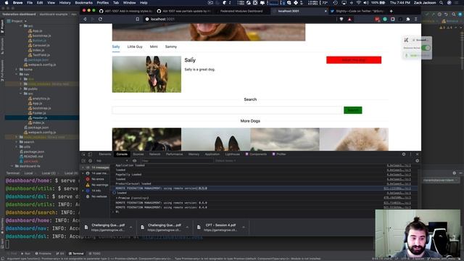Open console settings gear

pyautogui.click(x=418, y=161)
